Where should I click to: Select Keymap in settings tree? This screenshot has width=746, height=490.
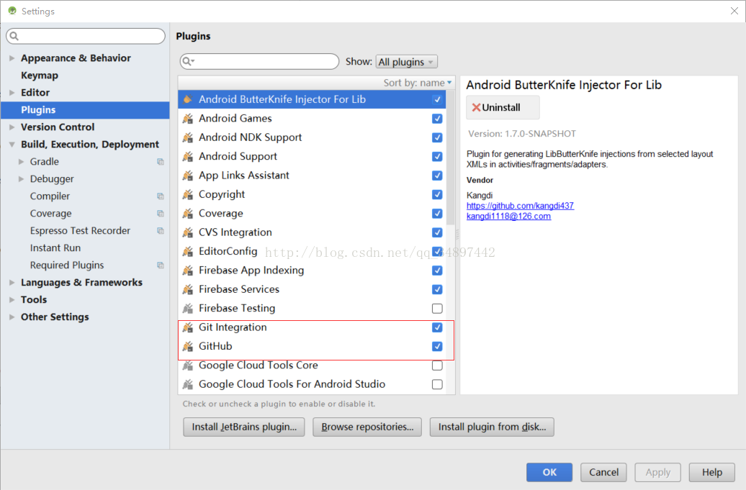tap(40, 75)
